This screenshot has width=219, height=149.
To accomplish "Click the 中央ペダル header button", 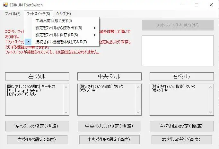I will 109,76.
